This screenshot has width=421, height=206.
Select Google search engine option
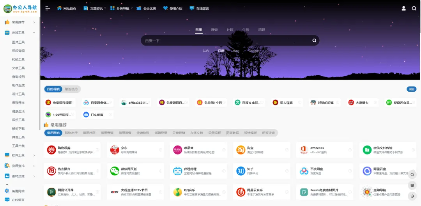(x=253, y=50)
